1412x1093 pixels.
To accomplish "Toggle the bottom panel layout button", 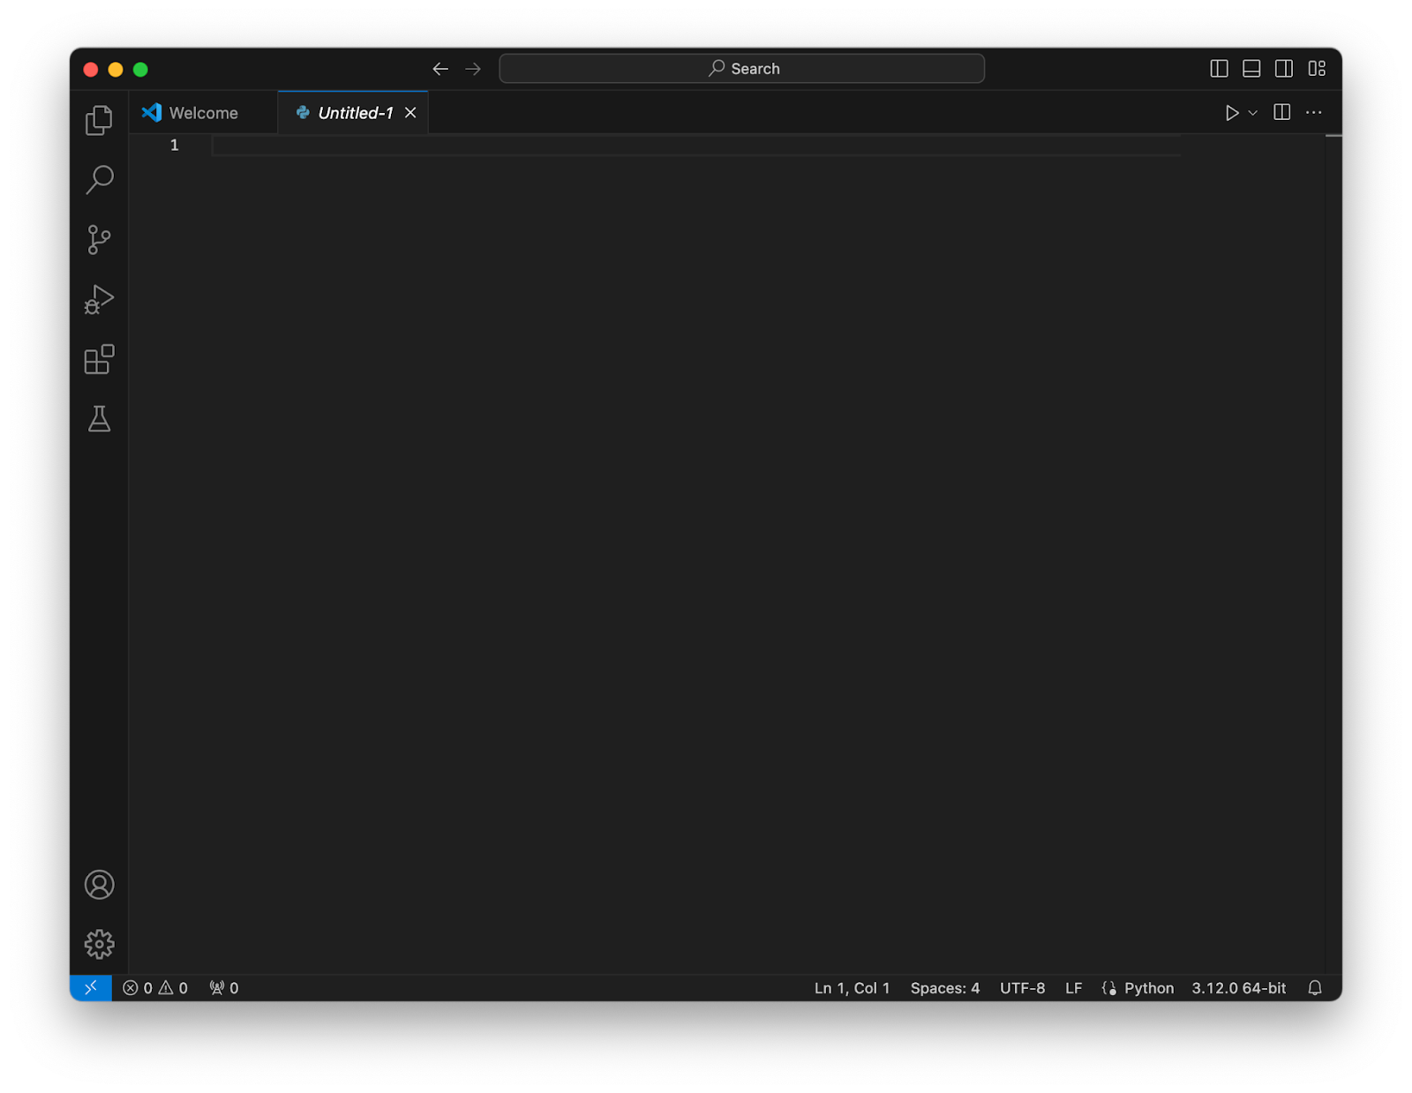I will (x=1251, y=69).
